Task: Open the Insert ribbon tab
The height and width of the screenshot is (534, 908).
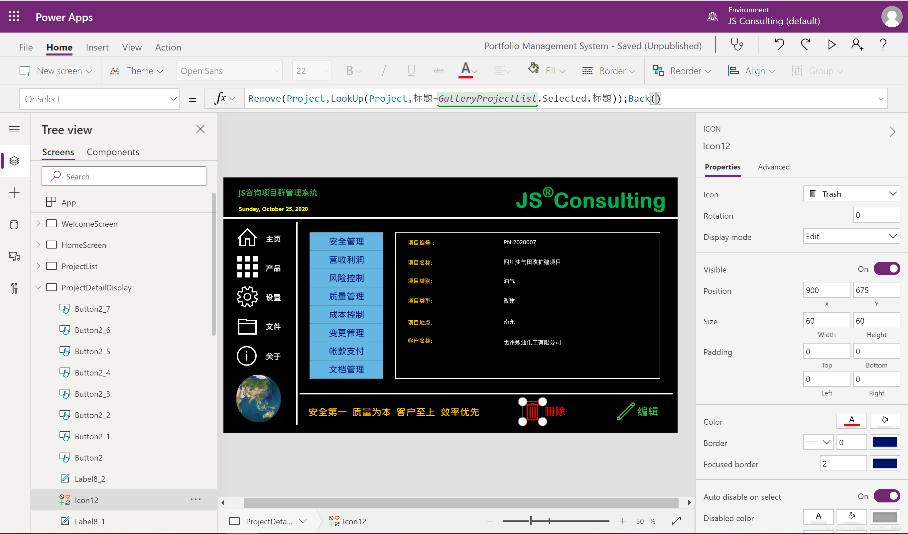Action: (97, 47)
